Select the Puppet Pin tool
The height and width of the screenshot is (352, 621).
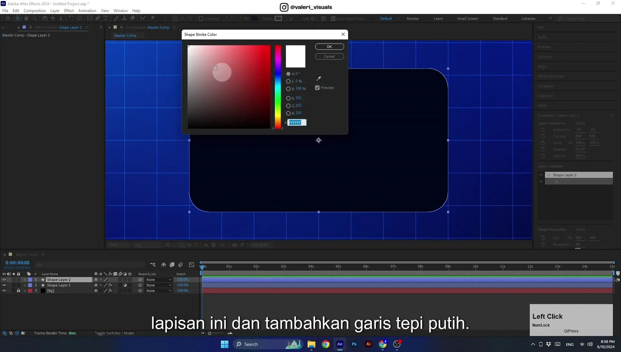pos(153,18)
